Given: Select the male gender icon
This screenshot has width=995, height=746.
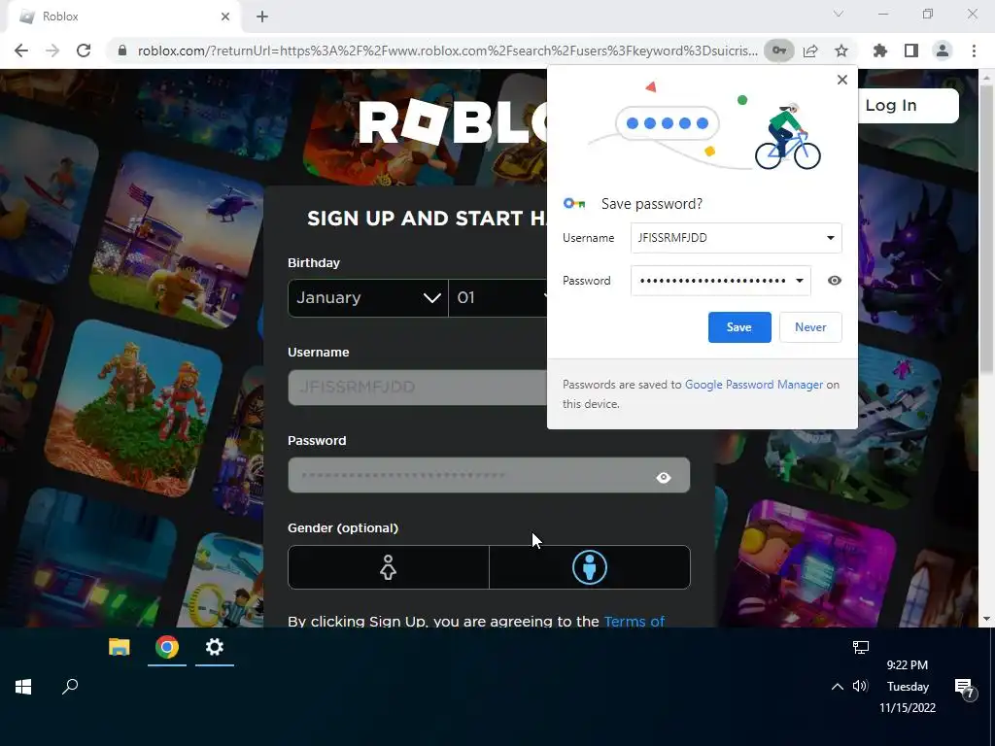Looking at the screenshot, I should (590, 567).
